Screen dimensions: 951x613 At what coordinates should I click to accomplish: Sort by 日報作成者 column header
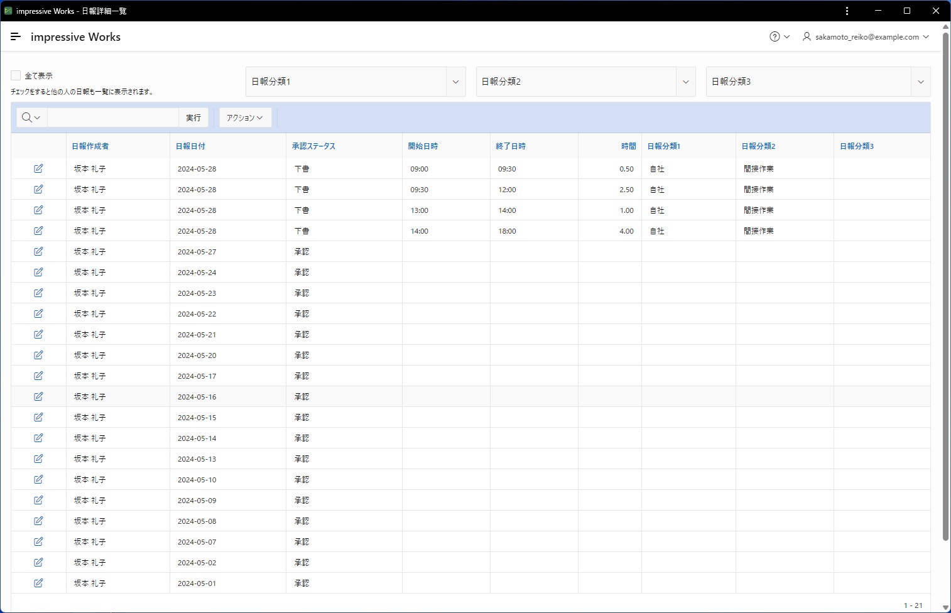point(90,146)
